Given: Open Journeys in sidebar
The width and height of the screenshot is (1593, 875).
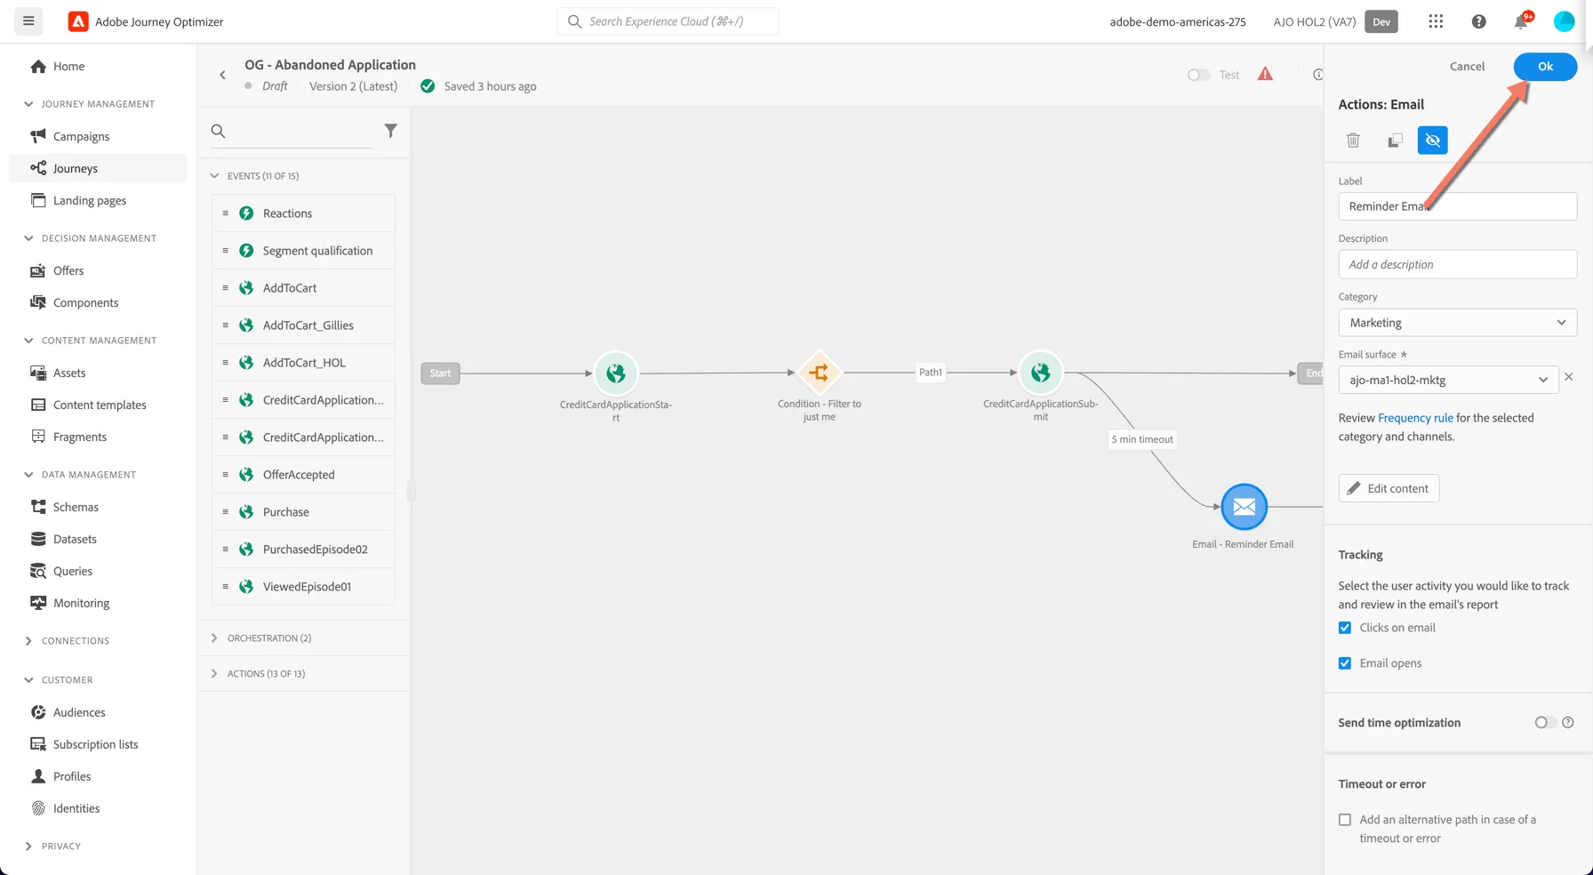Looking at the screenshot, I should coord(98,168).
